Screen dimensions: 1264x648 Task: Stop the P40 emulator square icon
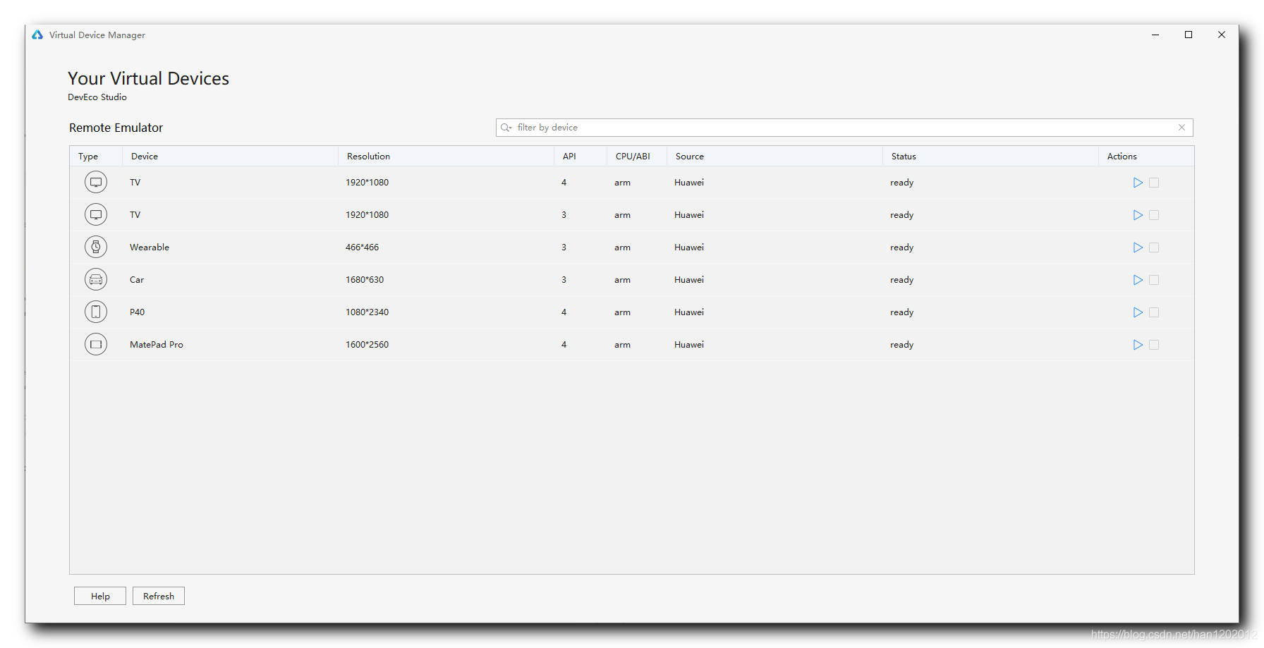pyautogui.click(x=1154, y=312)
